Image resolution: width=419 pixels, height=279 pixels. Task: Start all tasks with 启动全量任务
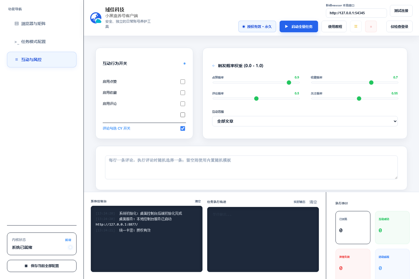coord(299,26)
